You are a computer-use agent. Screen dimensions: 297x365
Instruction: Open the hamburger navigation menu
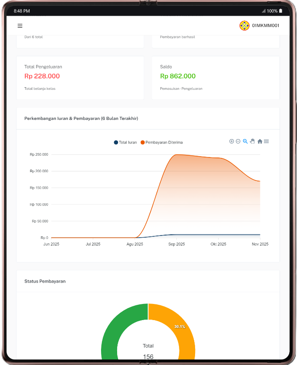click(x=20, y=26)
